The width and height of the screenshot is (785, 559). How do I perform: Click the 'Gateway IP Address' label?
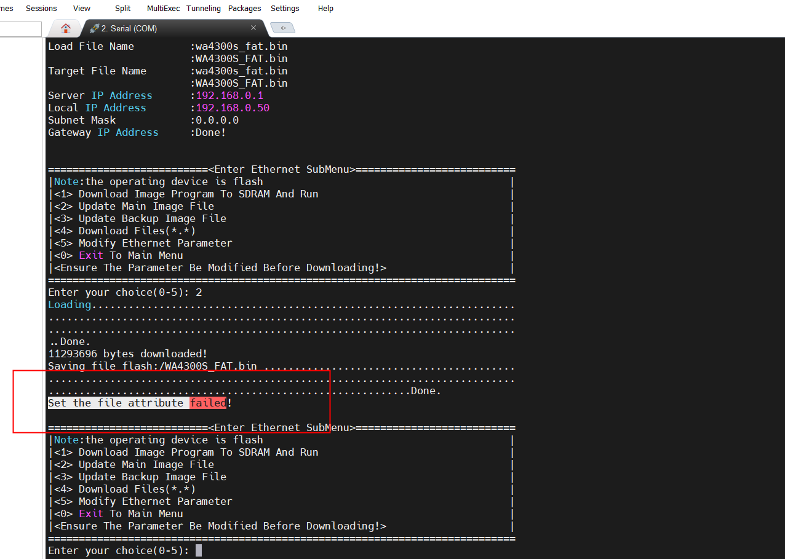[x=103, y=132]
